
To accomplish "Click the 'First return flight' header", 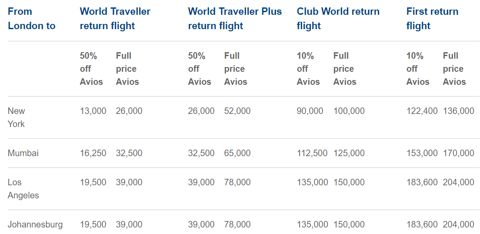I will point(432,19).
